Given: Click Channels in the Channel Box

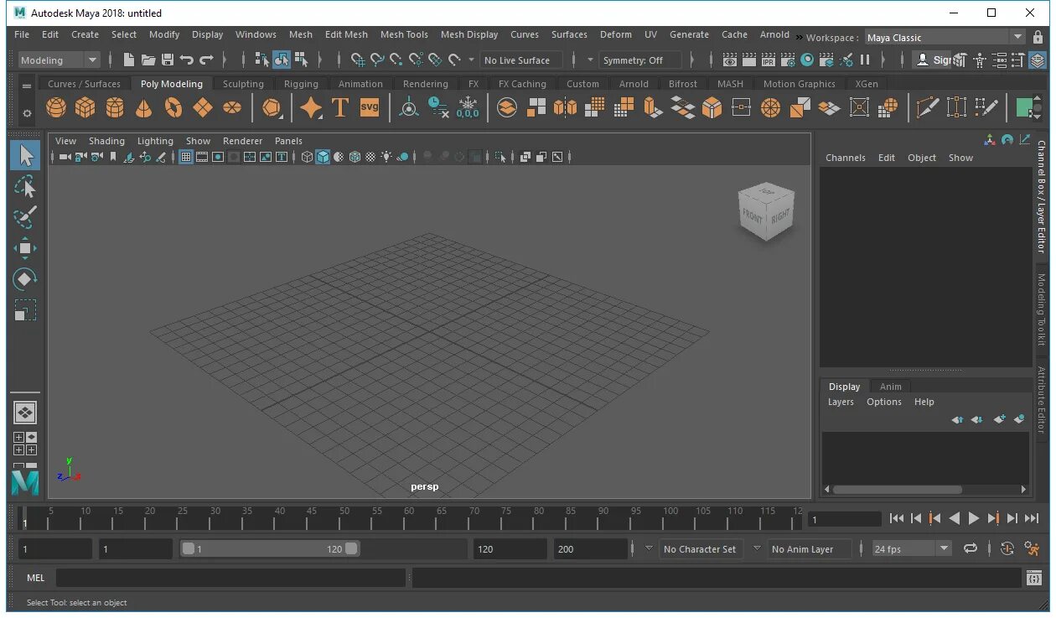Looking at the screenshot, I should click(x=846, y=158).
